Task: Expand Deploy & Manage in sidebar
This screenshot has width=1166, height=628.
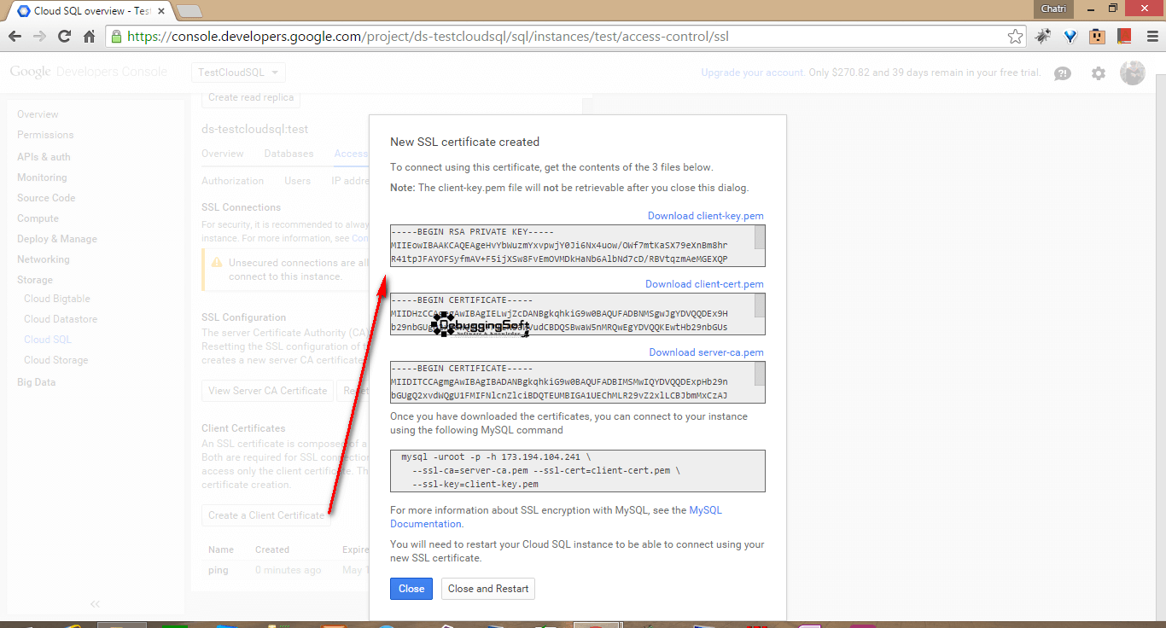Action: [57, 239]
